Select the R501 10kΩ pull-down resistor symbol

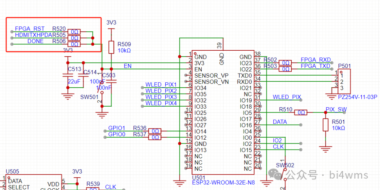click(x=326, y=125)
